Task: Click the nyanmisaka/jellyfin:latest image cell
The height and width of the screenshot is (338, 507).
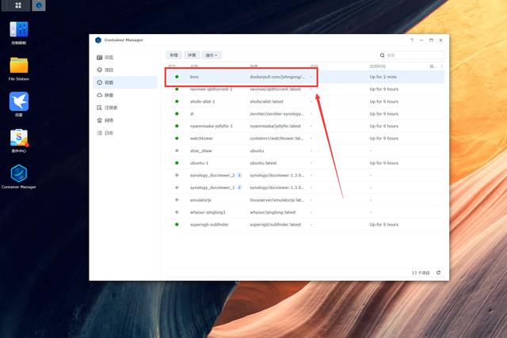Action: (x=275, y=126)
